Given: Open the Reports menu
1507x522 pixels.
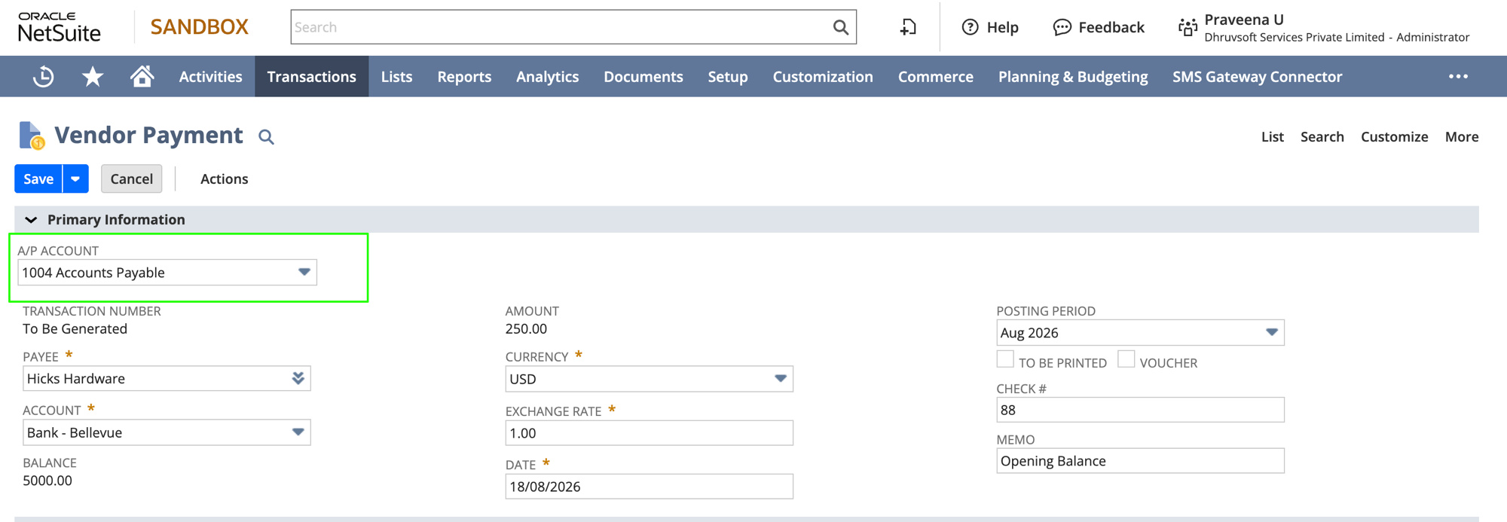Looking at the screenshot, I should pos(464,76).
